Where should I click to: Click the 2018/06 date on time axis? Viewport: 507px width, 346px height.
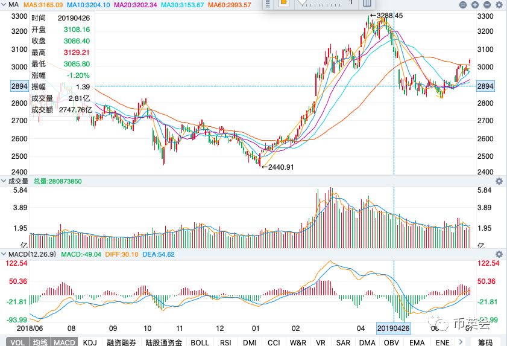(x=30, y=328)
